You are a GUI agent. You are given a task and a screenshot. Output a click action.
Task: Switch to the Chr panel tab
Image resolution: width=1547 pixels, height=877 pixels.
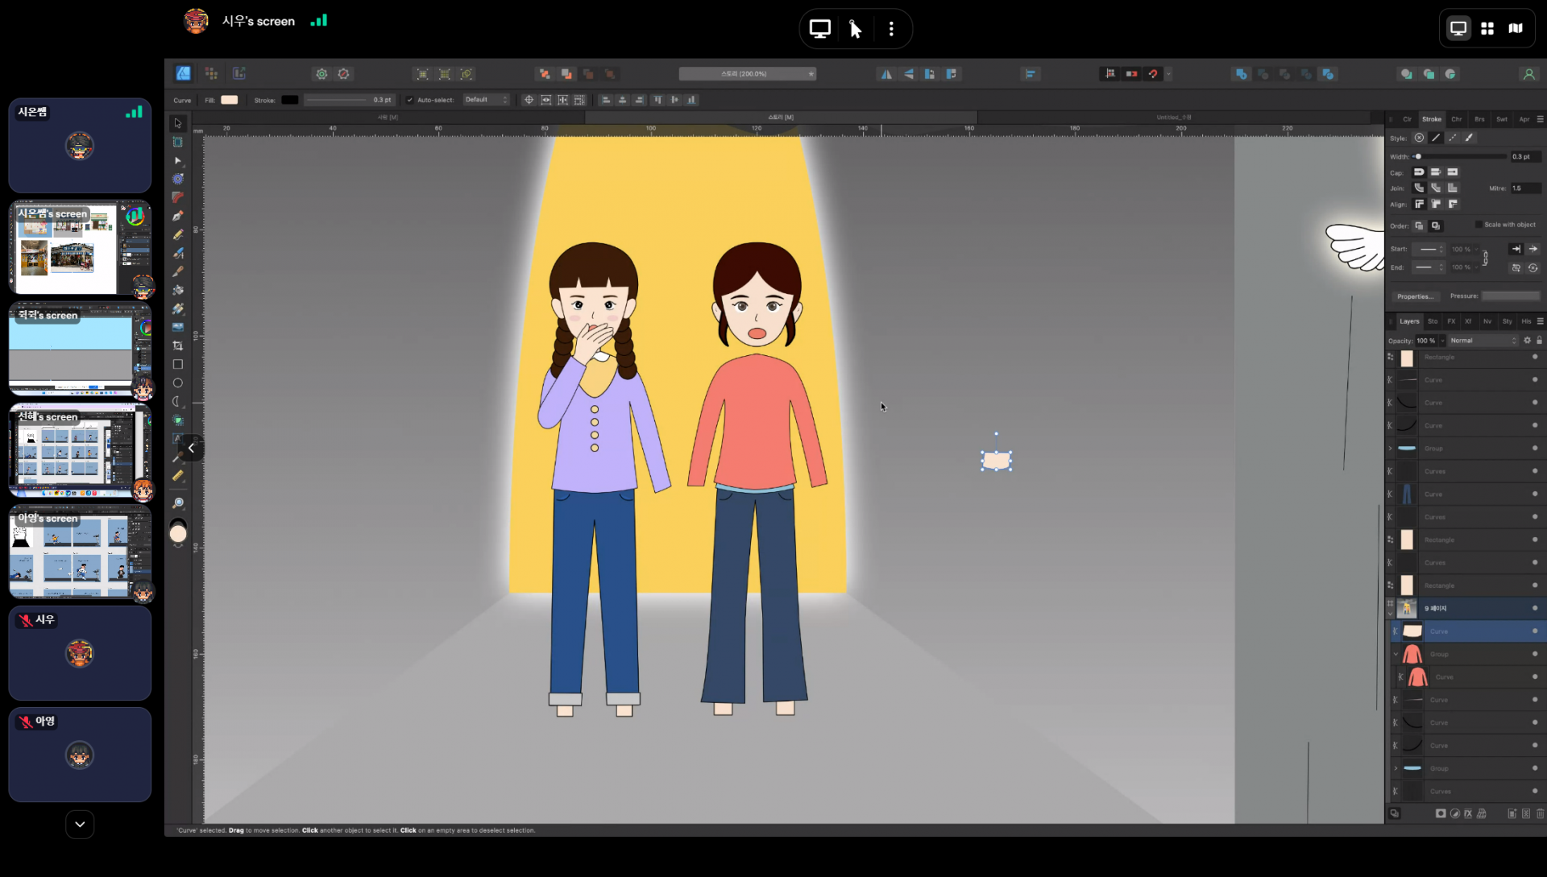[x=1457, y=119]
